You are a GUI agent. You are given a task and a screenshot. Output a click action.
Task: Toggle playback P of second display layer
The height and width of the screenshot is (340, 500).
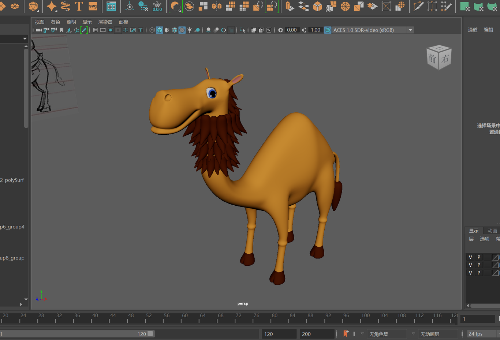(479, 265)
